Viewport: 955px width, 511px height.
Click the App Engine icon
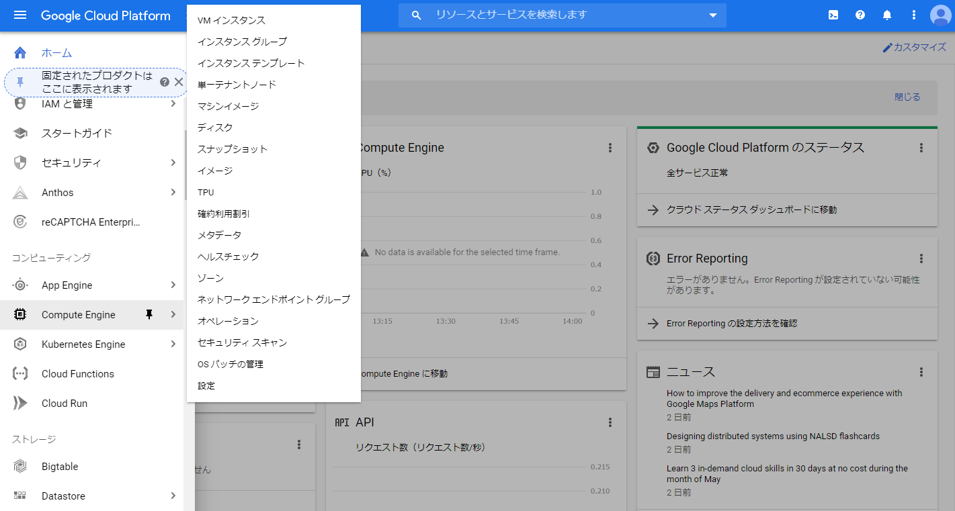click(x=20, y=285)
